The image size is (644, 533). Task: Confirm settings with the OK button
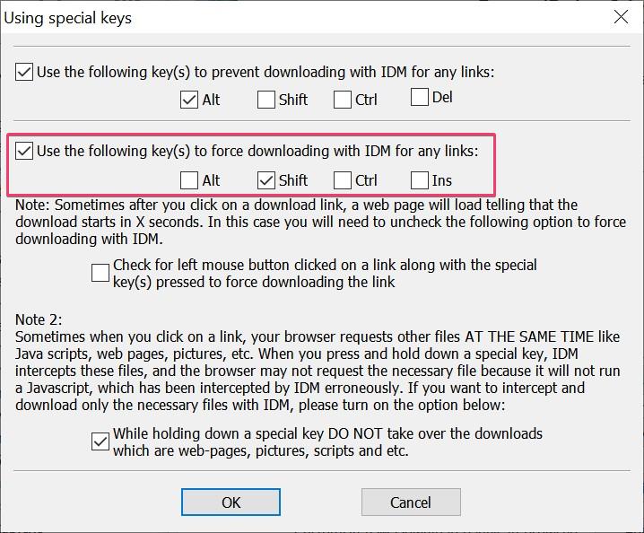(x=231, y=502)
